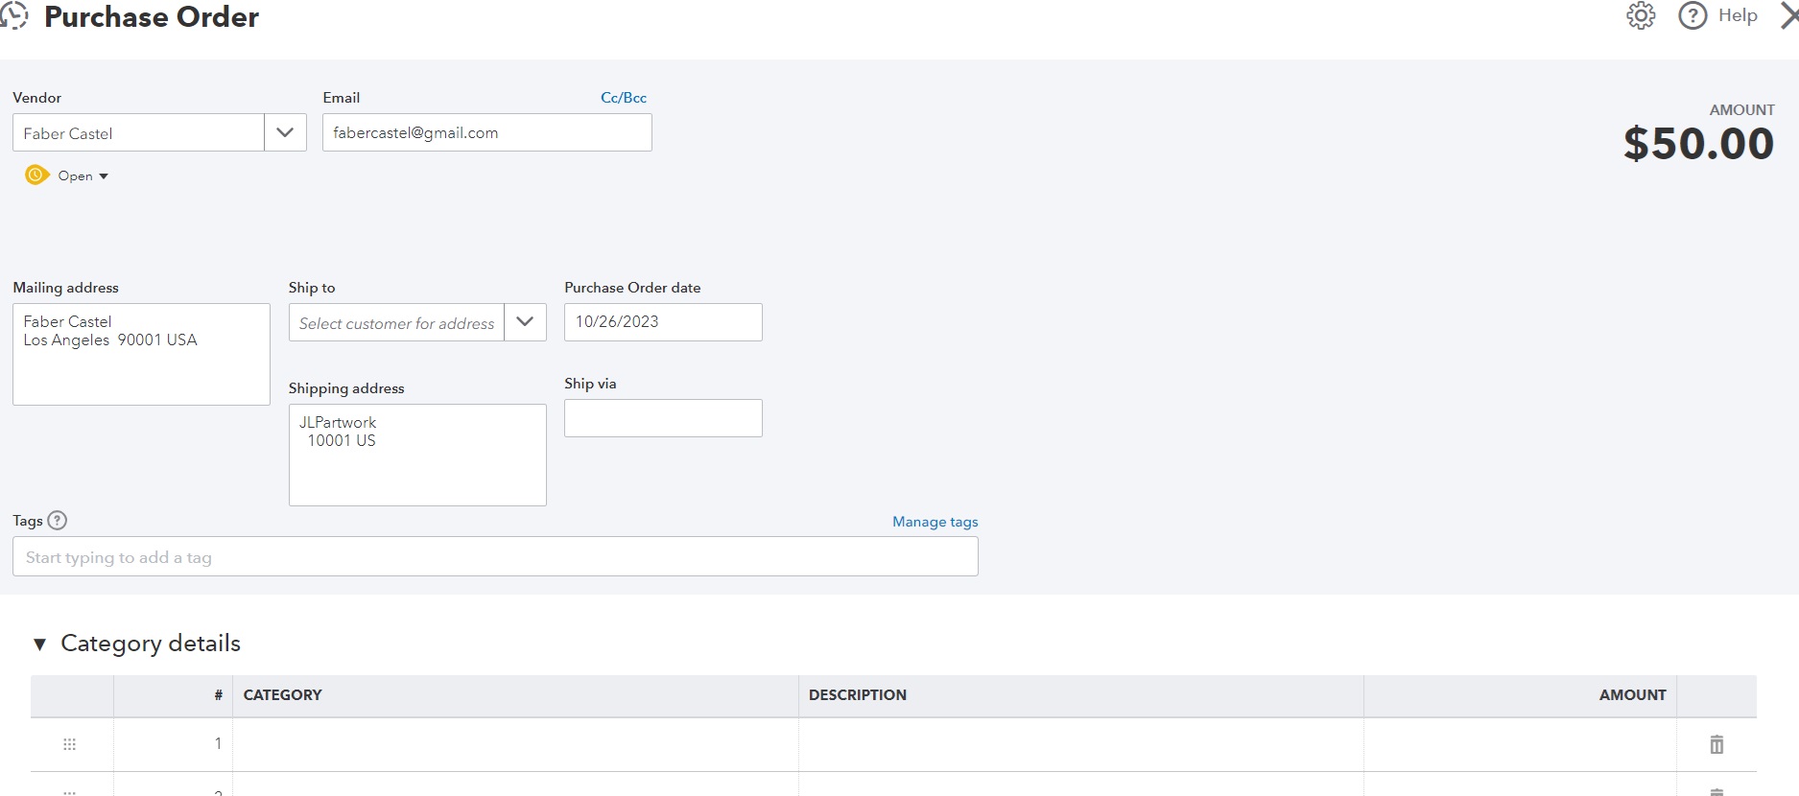Image resolution: width=1799 pixels, height=796 pixels.
Task: Open the Manage tags link
Action: pyautogui.click(x=935, y=522)
